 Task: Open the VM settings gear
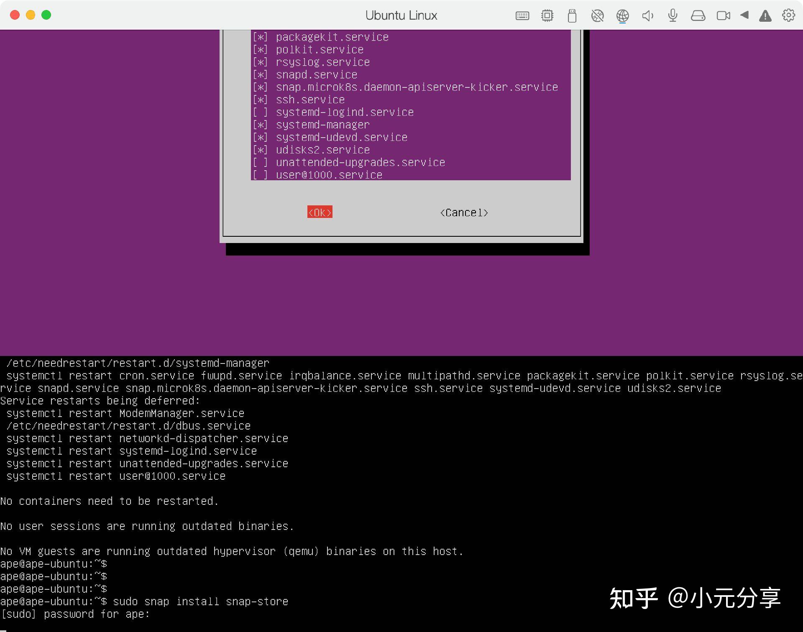pyautogui.click(x=789, y=15)
